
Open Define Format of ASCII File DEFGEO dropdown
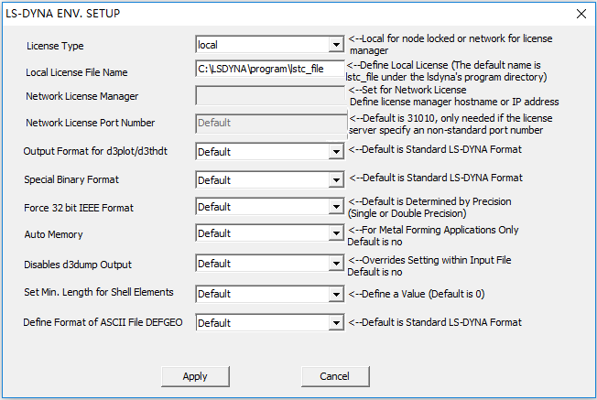pos(268,323)
